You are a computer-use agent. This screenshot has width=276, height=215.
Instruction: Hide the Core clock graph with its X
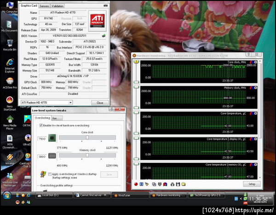coord(256,62)
